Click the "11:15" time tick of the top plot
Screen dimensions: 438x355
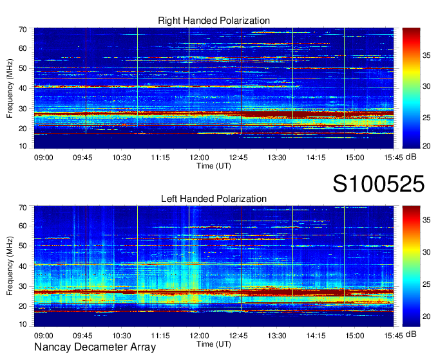tap(160, 158)
